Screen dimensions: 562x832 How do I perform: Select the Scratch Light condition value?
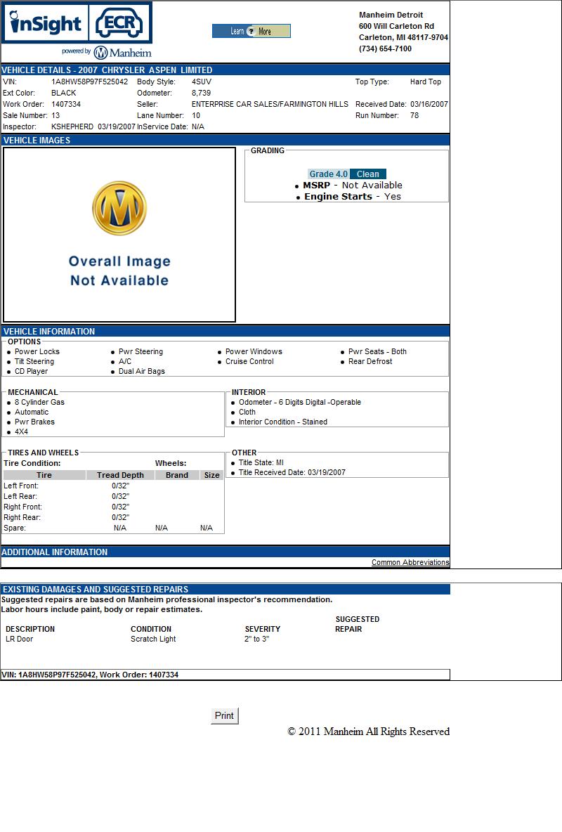[x=153, y=639]
